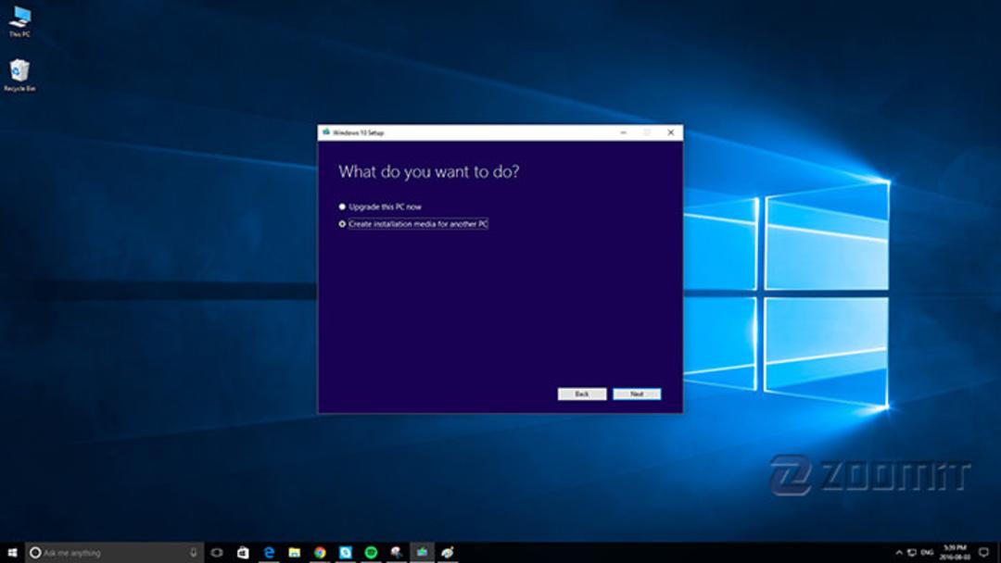Image resolution: width=1001 pixels, height=563 pixels.
Task: Click the Next button in setup
Action: coord(637,394)
